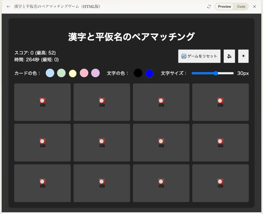Flip the fourth card in top row
Viewport: 263px width, 214px height.
click(220, 102)
